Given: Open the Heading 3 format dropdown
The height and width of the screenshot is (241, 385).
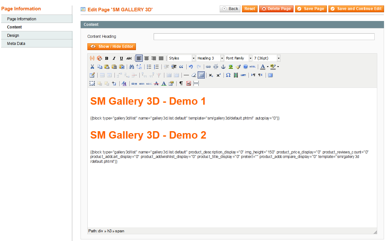Looking at the screenshot, I should pos(210,58).
